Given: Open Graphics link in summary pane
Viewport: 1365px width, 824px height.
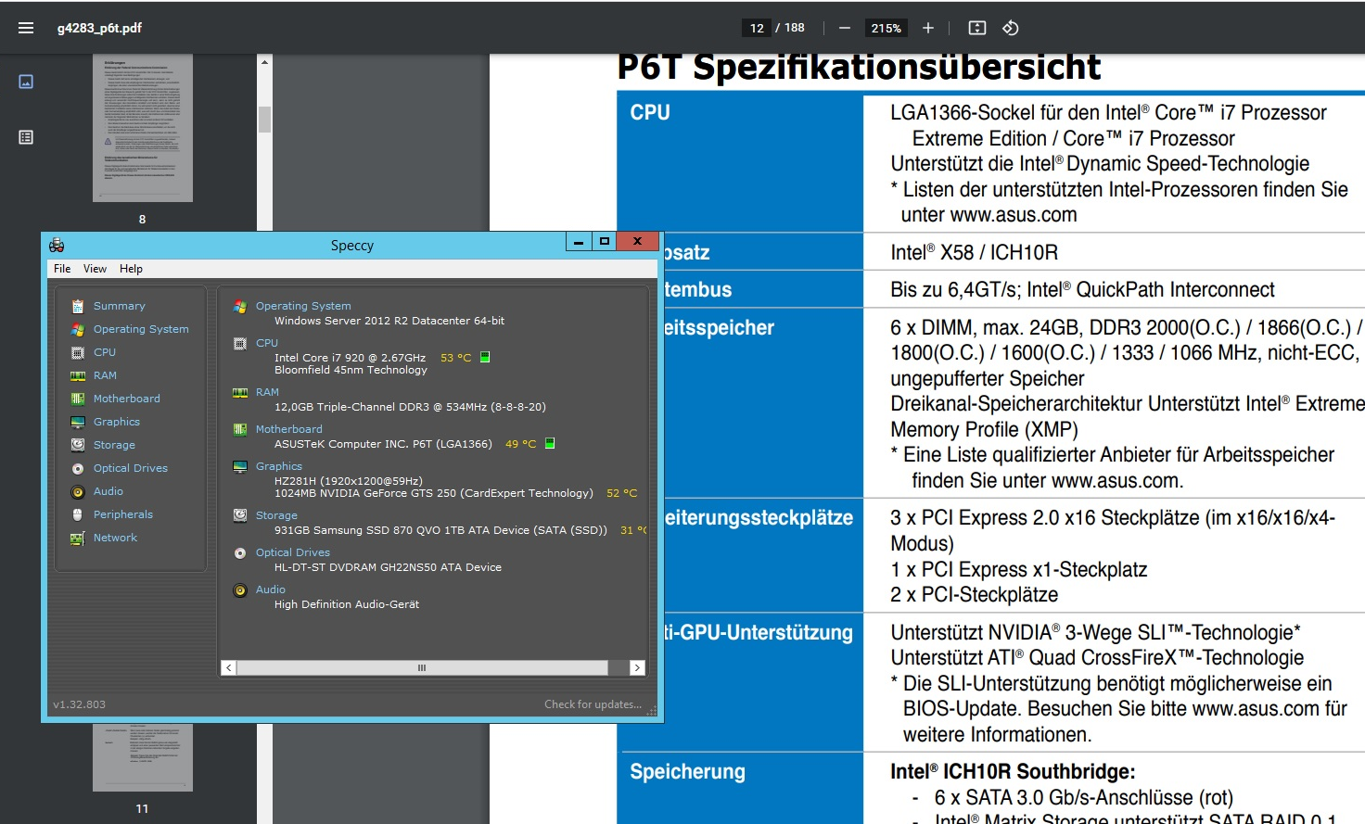Looking at the screenshot, I should click(x=279, y=466).
